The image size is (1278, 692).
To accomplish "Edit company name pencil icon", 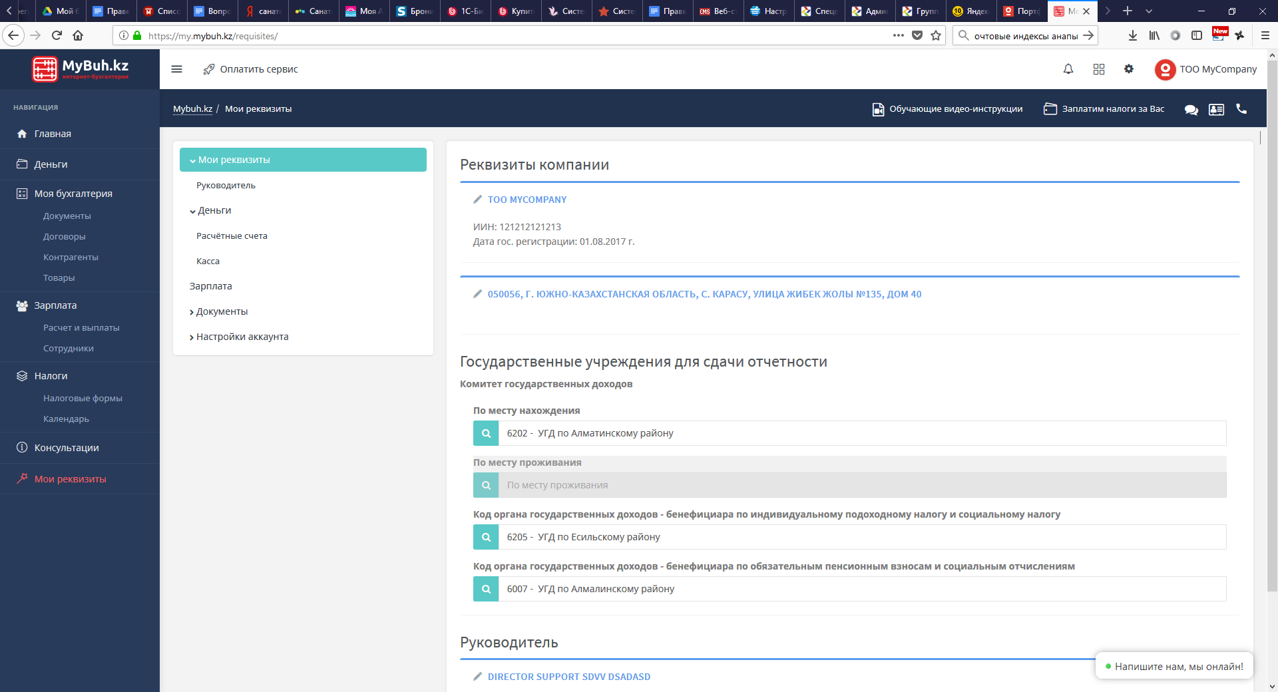I will [x=477, y=200].
